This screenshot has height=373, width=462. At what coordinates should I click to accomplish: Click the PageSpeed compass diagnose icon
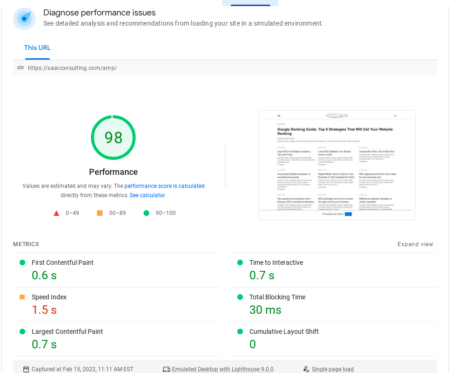(24, 19)
